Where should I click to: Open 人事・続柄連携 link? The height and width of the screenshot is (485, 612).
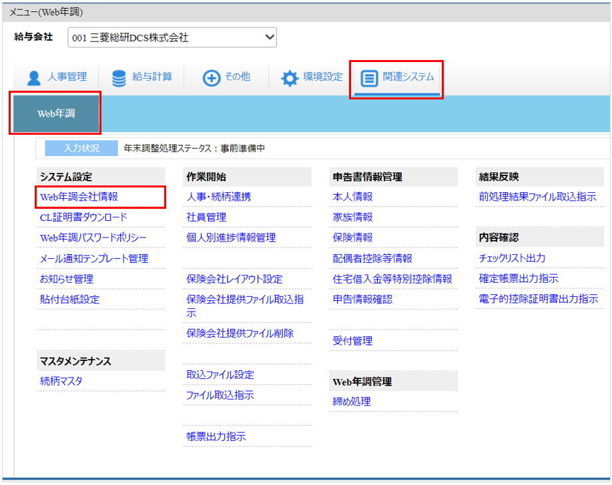219,197
